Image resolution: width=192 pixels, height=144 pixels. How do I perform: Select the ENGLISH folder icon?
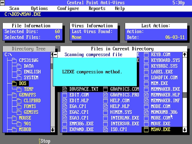coord(19,72)
